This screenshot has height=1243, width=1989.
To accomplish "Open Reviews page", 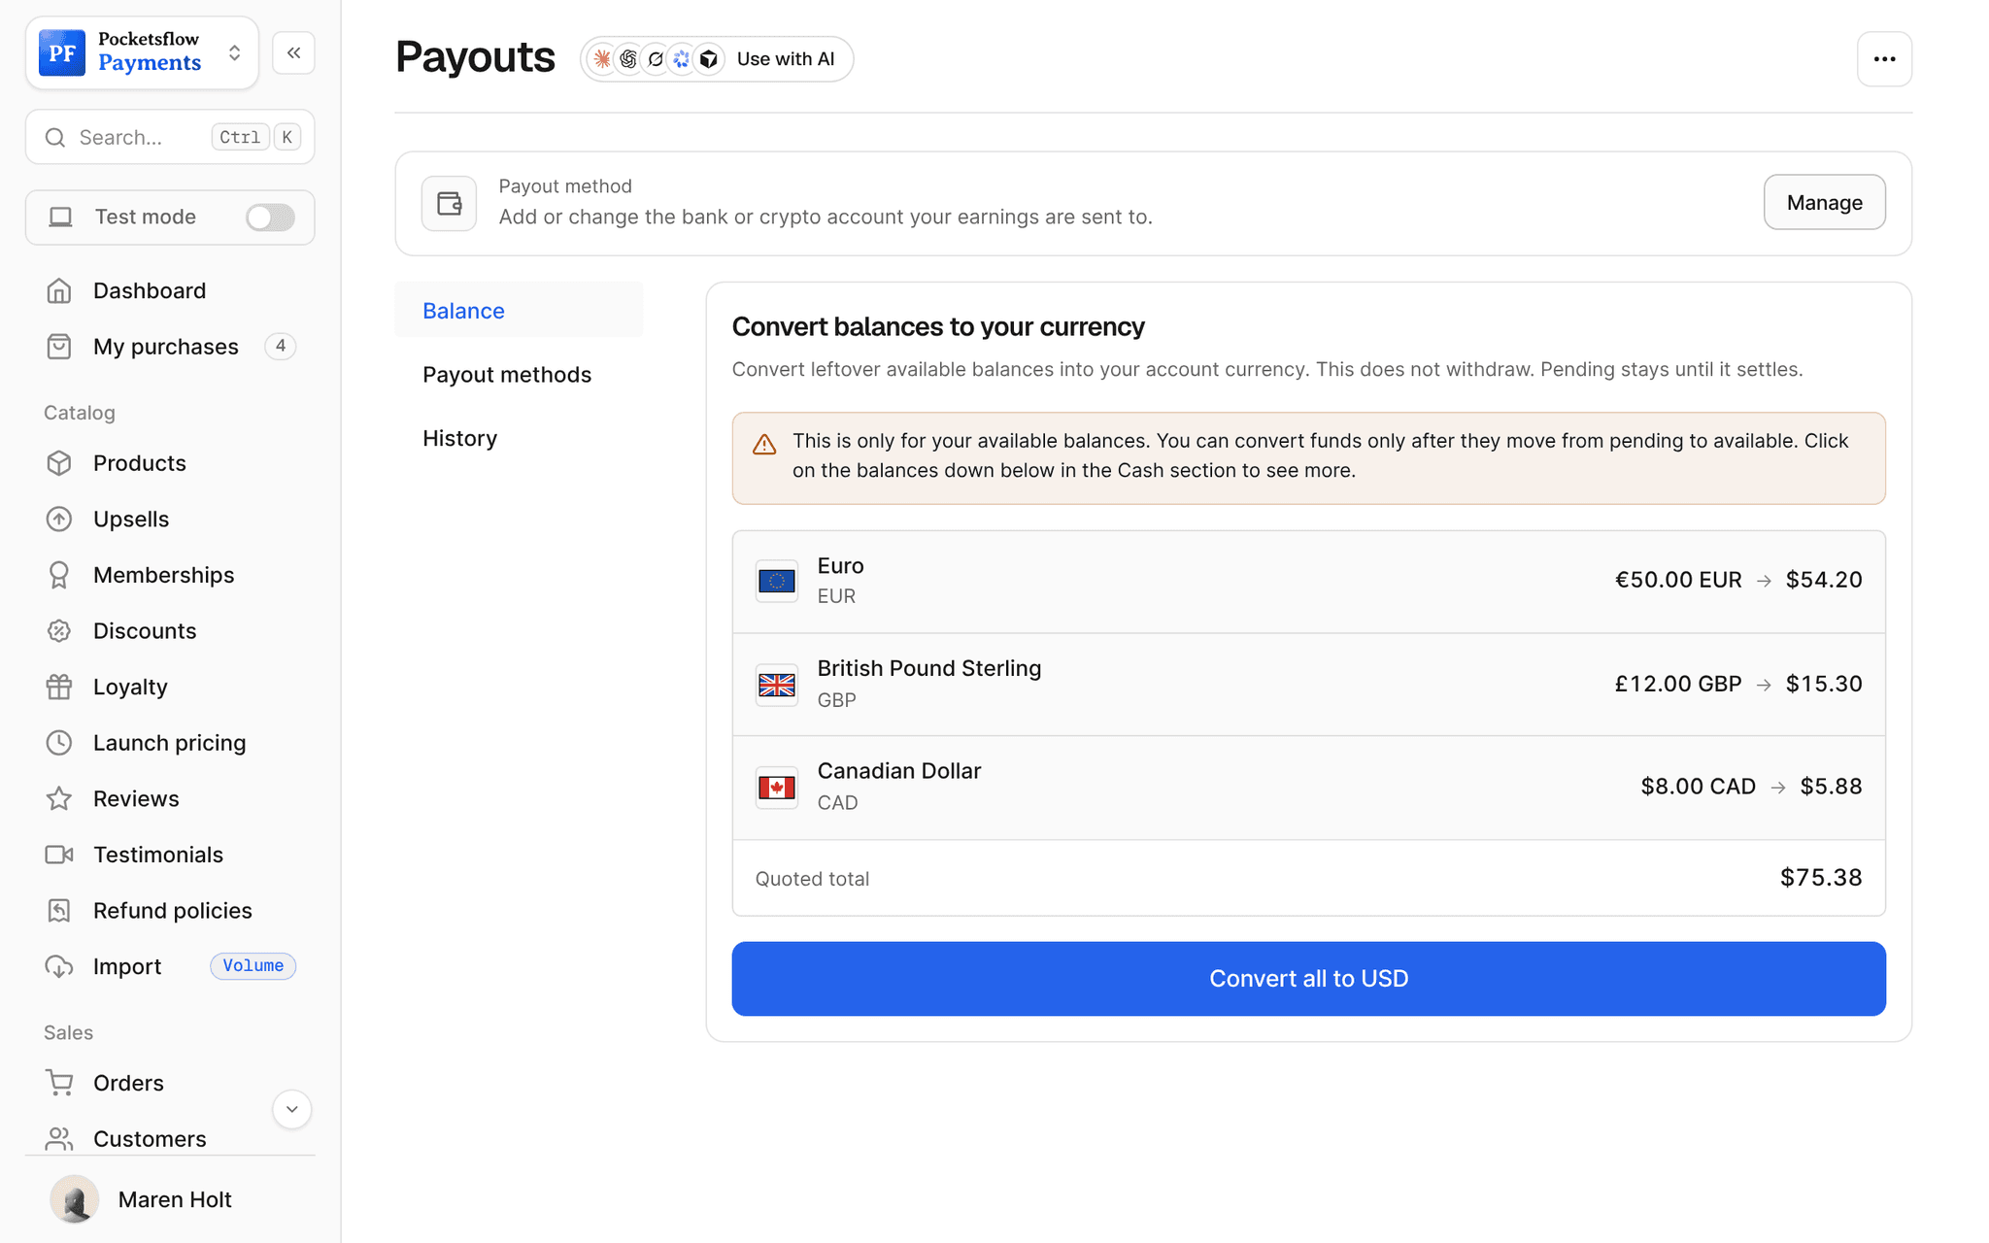I will [136, 798].
